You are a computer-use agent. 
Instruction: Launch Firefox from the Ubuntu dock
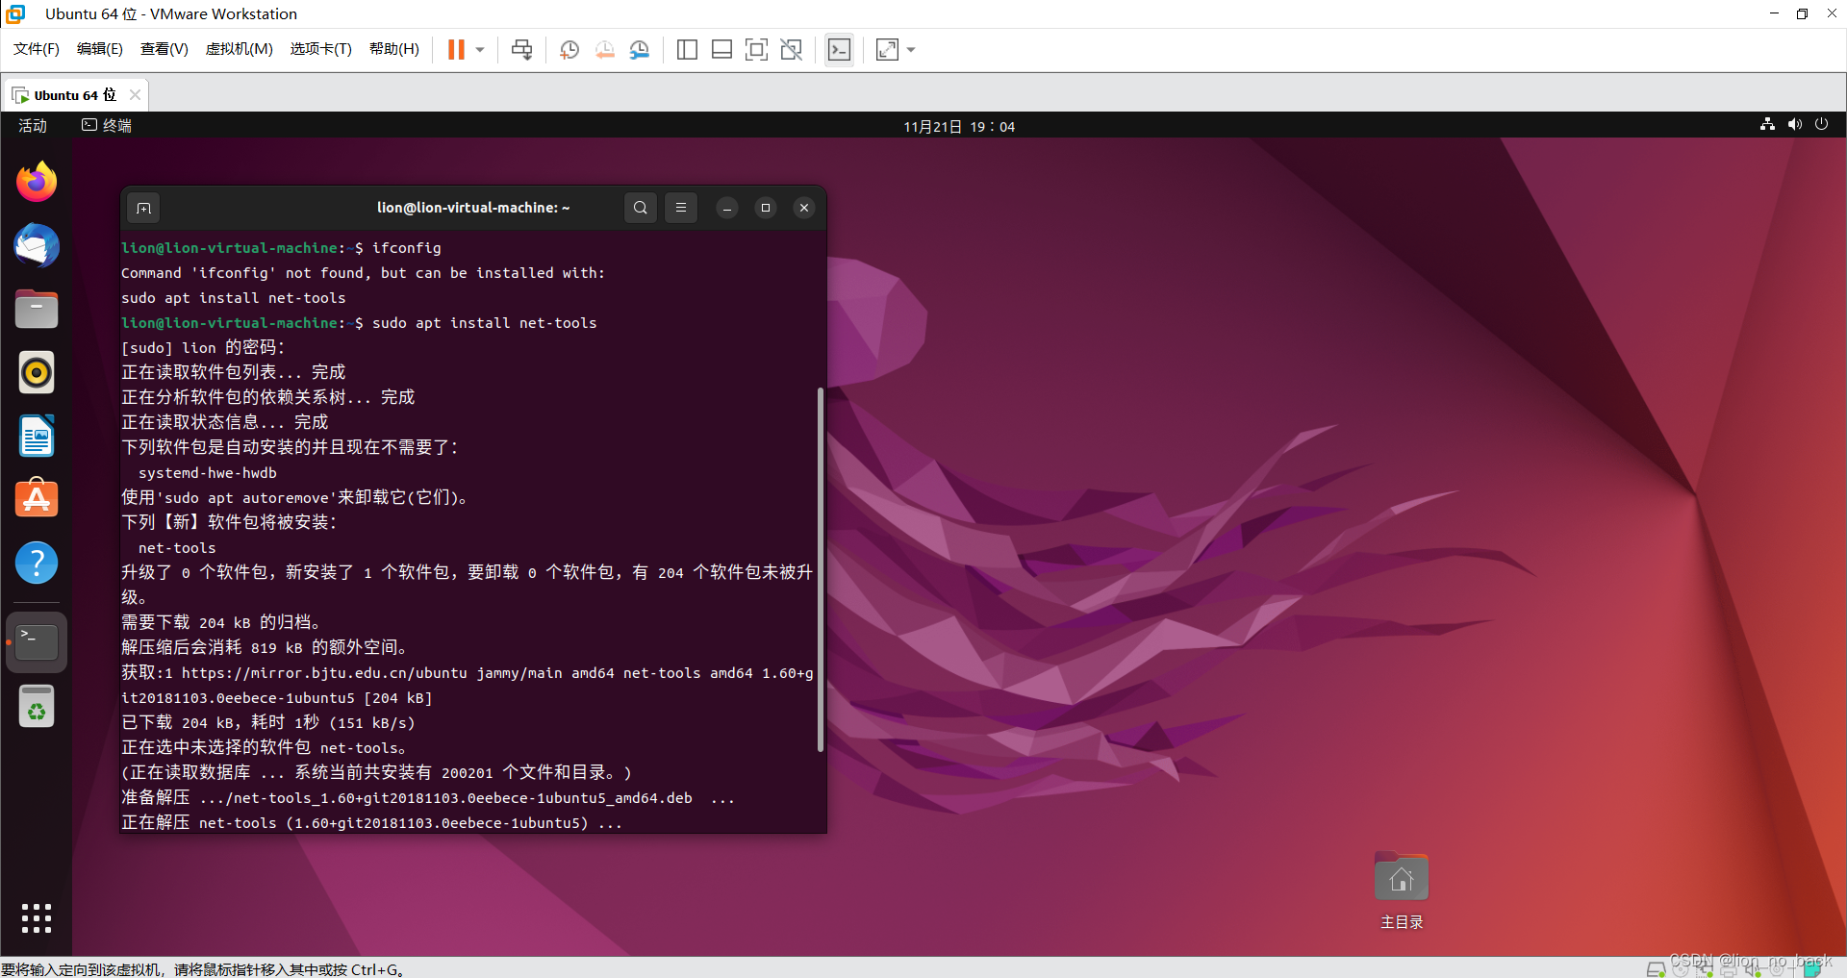point(36,182)
